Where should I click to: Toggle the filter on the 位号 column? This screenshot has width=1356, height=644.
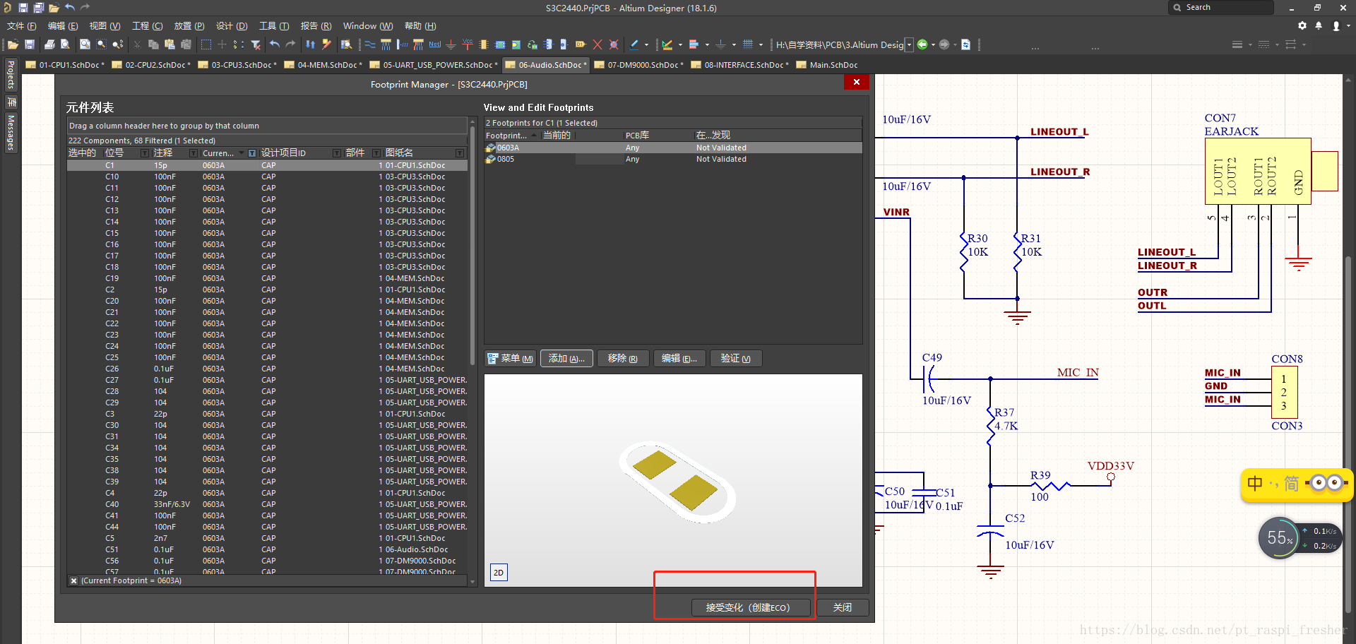pos(145,153)
